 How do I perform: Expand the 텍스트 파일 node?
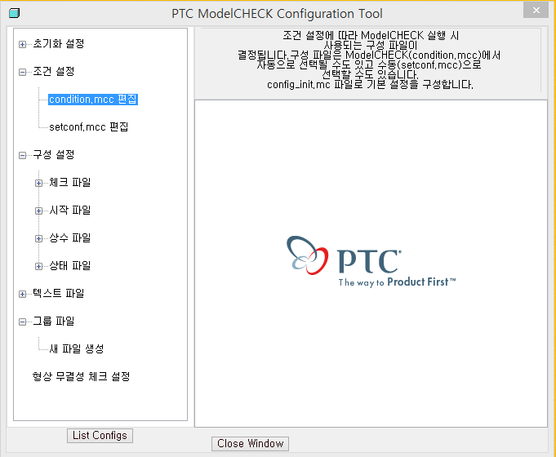point(22,294)
